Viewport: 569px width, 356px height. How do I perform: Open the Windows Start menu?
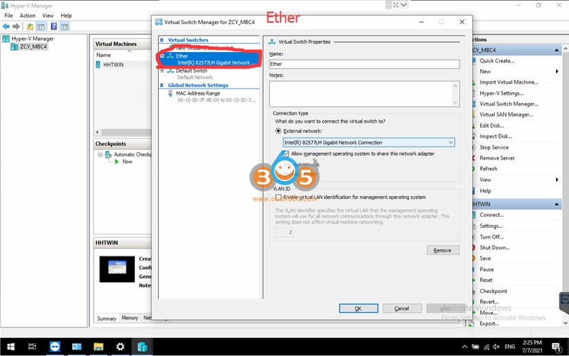11,346
